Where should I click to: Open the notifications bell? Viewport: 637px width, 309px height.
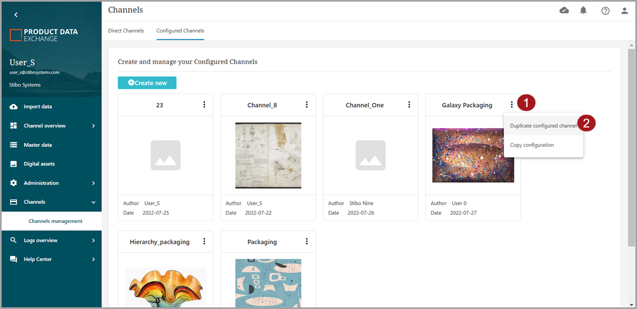tap(583, 10)
